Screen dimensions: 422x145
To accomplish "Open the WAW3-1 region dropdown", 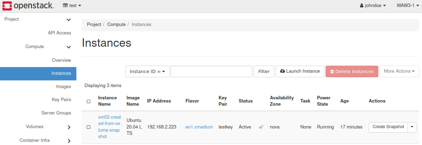I will click(408, 6).
